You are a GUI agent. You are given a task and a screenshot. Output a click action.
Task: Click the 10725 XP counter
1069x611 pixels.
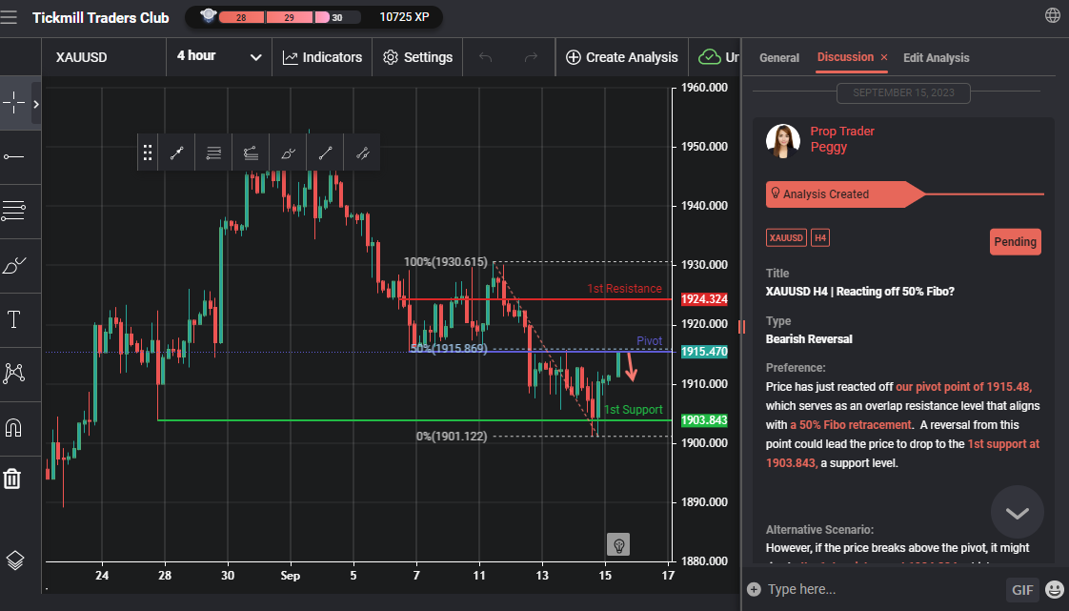[x=404, y=17]
